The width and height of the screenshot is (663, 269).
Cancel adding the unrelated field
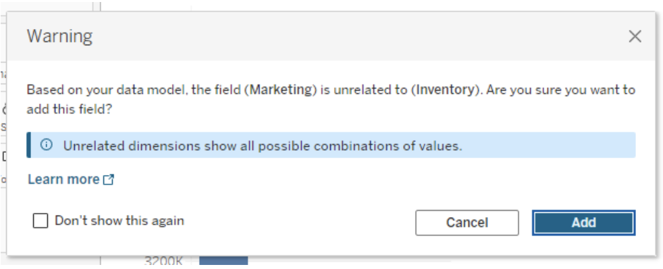467,222
